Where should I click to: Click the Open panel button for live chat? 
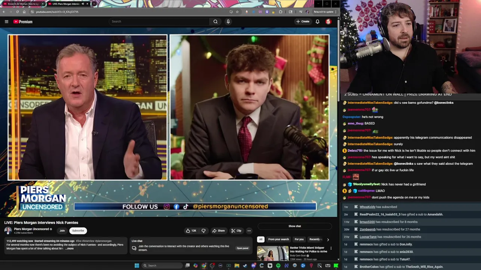click(x=242, y=248)
